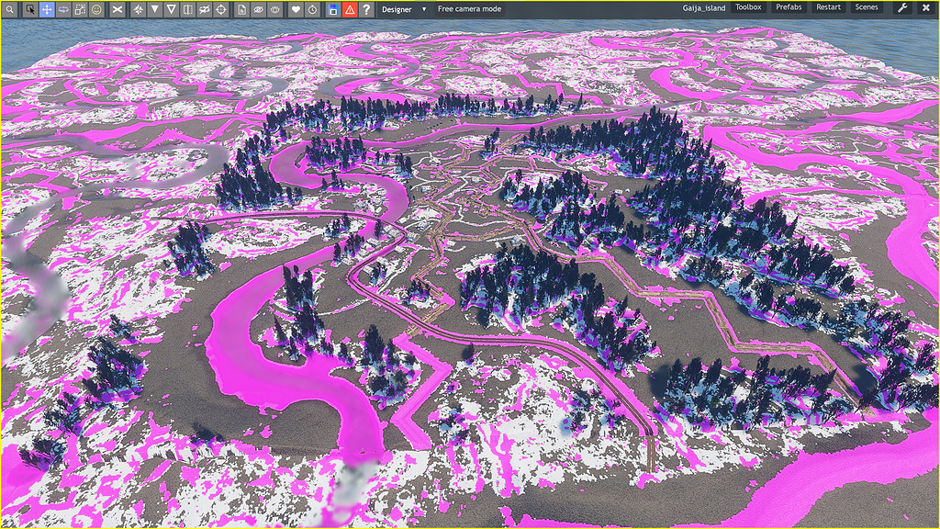The image size is (940, 529).
Task: Choose the Rotate tool
Action: (x=63, y=9)
